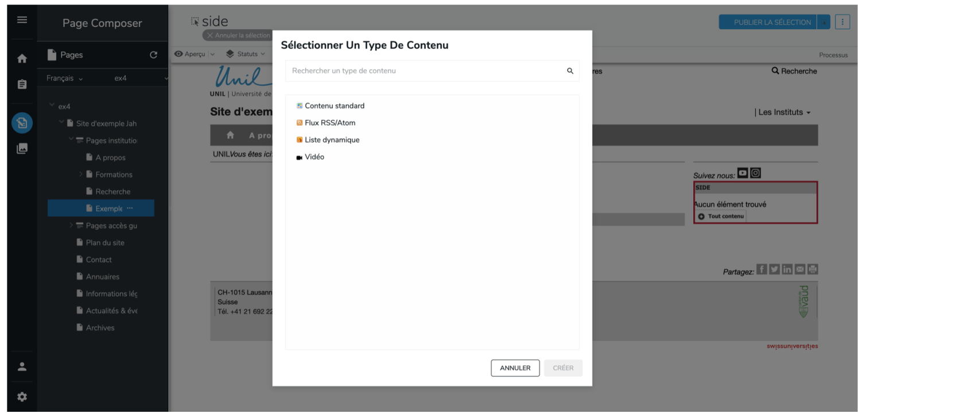Click the search magnifier in the dialog

click(x=570, y=71)
